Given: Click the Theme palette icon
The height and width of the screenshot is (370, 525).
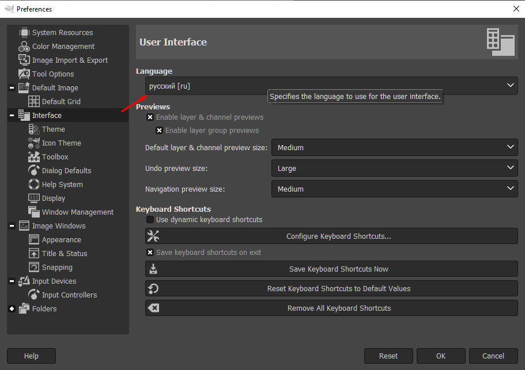Looking at the screenshot, I should [34, 129].
